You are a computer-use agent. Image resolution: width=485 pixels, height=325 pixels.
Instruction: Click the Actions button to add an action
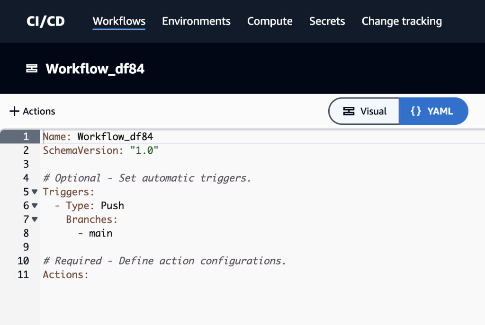(x=32, y=111)
